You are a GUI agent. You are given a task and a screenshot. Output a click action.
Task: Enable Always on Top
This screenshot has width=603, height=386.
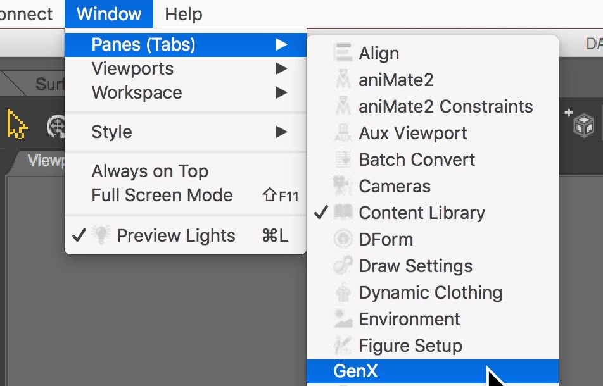(x=149, y=171)
